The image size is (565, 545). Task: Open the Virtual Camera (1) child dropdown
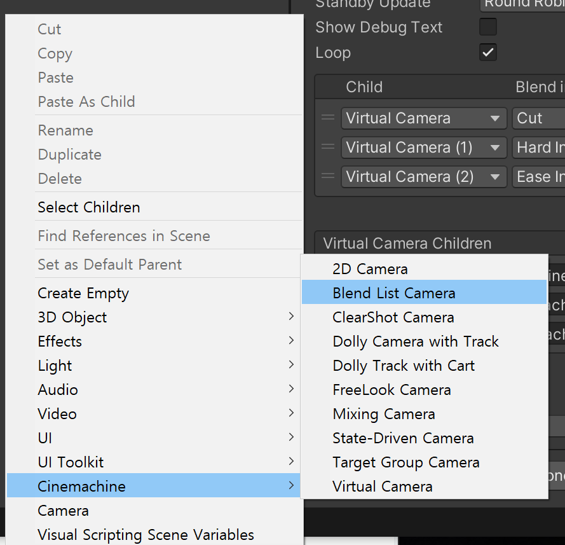423,148
